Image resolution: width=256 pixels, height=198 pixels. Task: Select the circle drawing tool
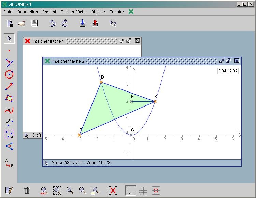click(x=9, y=74)
